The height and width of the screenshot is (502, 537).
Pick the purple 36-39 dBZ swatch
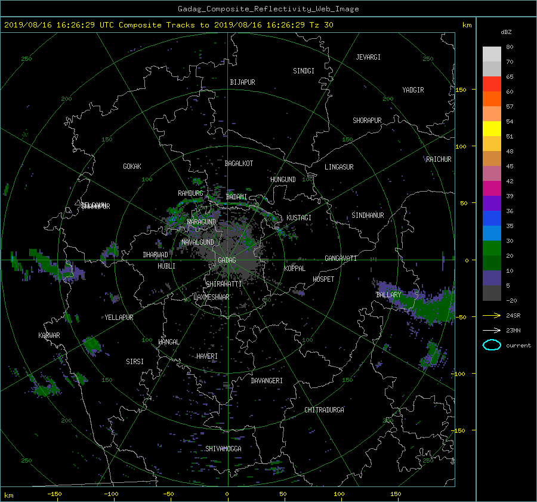tap(492, 203)
